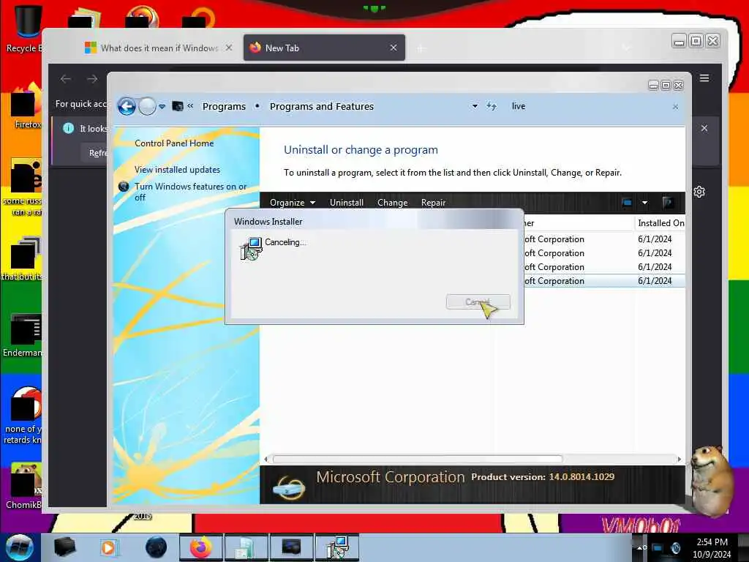Click Repair in the toolbar

433,203
